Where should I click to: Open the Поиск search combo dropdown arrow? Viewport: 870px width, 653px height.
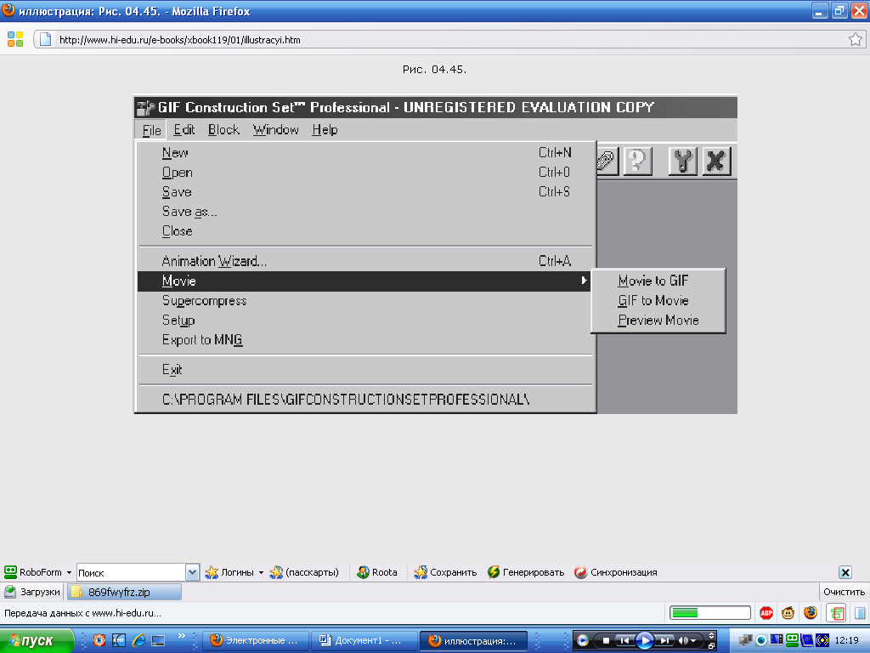tap(192, 572)
